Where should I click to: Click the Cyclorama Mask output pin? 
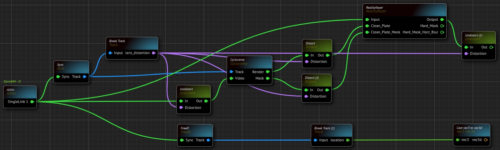(x=268, y=79)
